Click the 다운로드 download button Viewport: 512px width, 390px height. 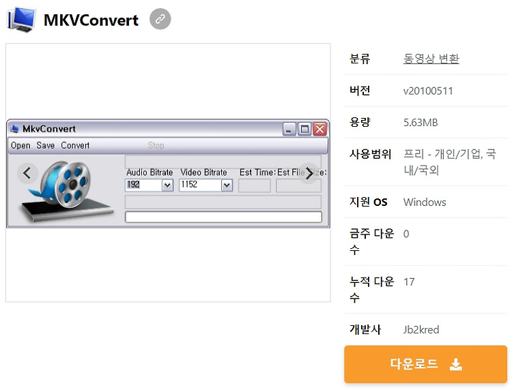[425, 364]
